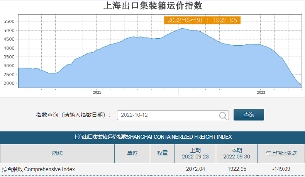305x177 pixels.
Task: Click the 2021 label on the chart axis
Action: (x=97, y=92)
